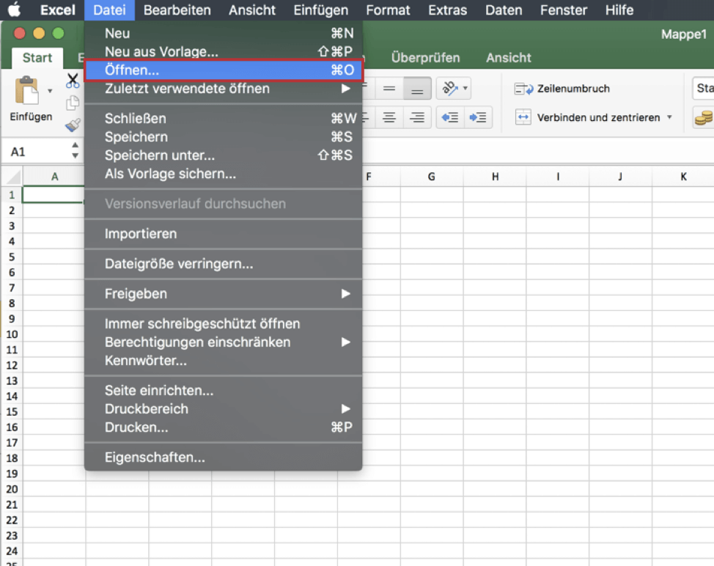This screenshot has height=566, width=714.
Task: Select column H header
Action: click(495, 177)
